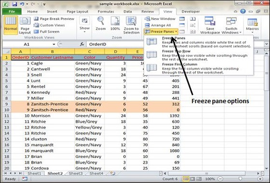
Task: Click the Excel Help question mark icon
Action: click(243, 12)
